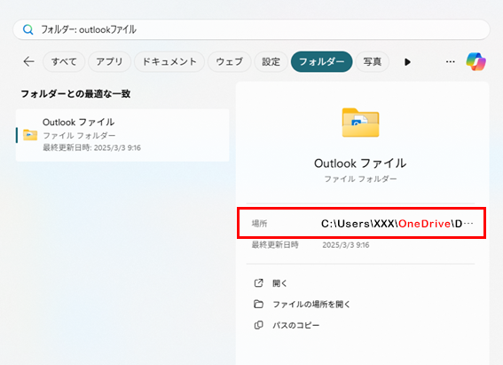Viewport: 503px width, 365px height.
Task: Select the フォルダー filter tab
Action: (322, 61)
